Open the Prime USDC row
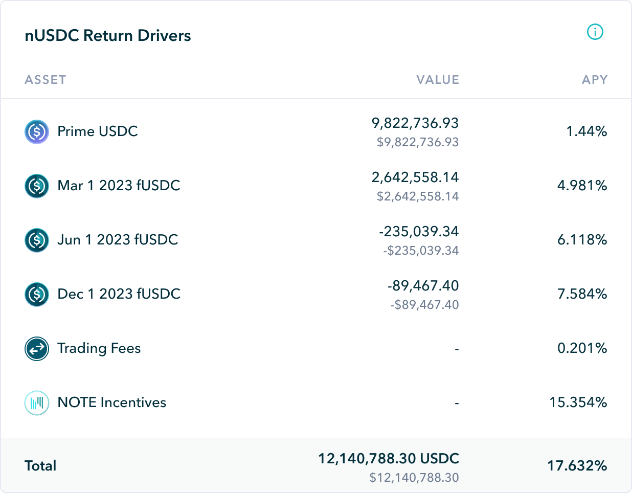Viewport: 632px width, 493px height. [x=98, y=131]
